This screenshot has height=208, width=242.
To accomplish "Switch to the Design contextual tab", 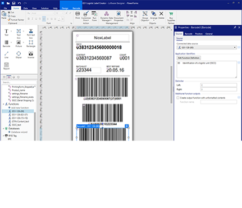I will tap(65, 8).
